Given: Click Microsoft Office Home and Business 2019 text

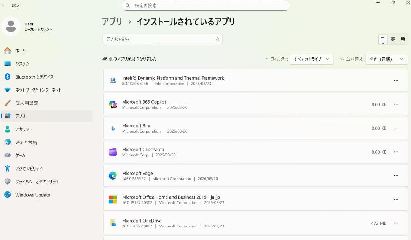Looking at the screenshot, I should click(x=171, y=197).
